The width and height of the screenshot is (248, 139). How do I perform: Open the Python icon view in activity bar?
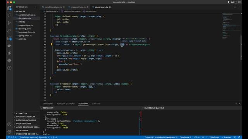[9, 61]
